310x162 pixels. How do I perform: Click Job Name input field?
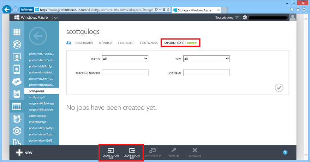pyautogui.click(x=207, y=73)
